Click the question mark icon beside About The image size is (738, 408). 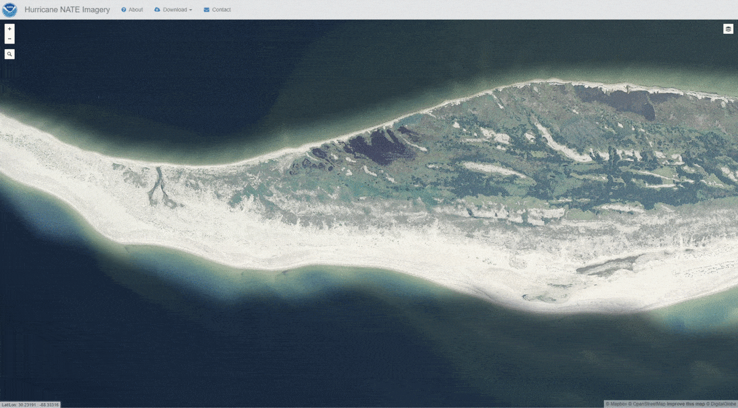tap(124, 10)
